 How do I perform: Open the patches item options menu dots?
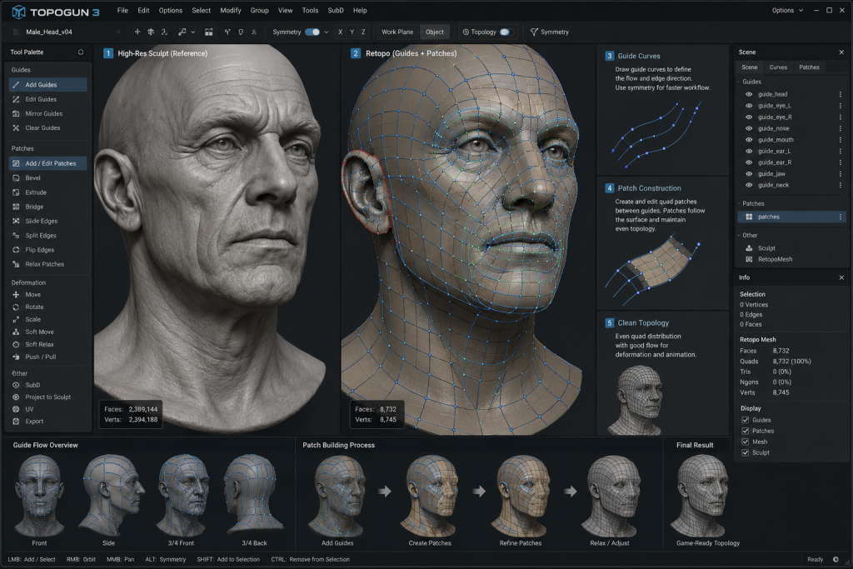[841, 217]
